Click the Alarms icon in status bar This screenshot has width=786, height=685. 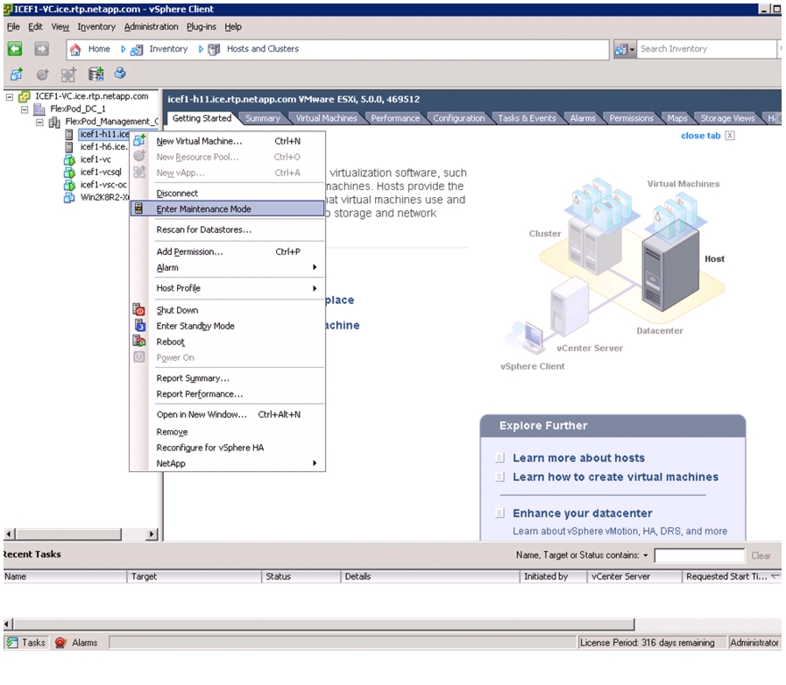60,642
